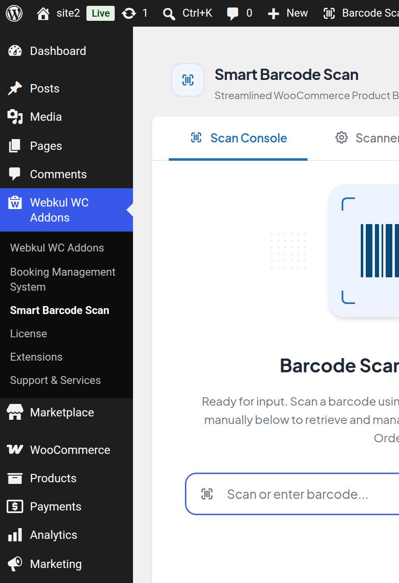The height and width of the screenshot is (583, 399).
Task: Click the plus New icon
Action: pos(273,14)
